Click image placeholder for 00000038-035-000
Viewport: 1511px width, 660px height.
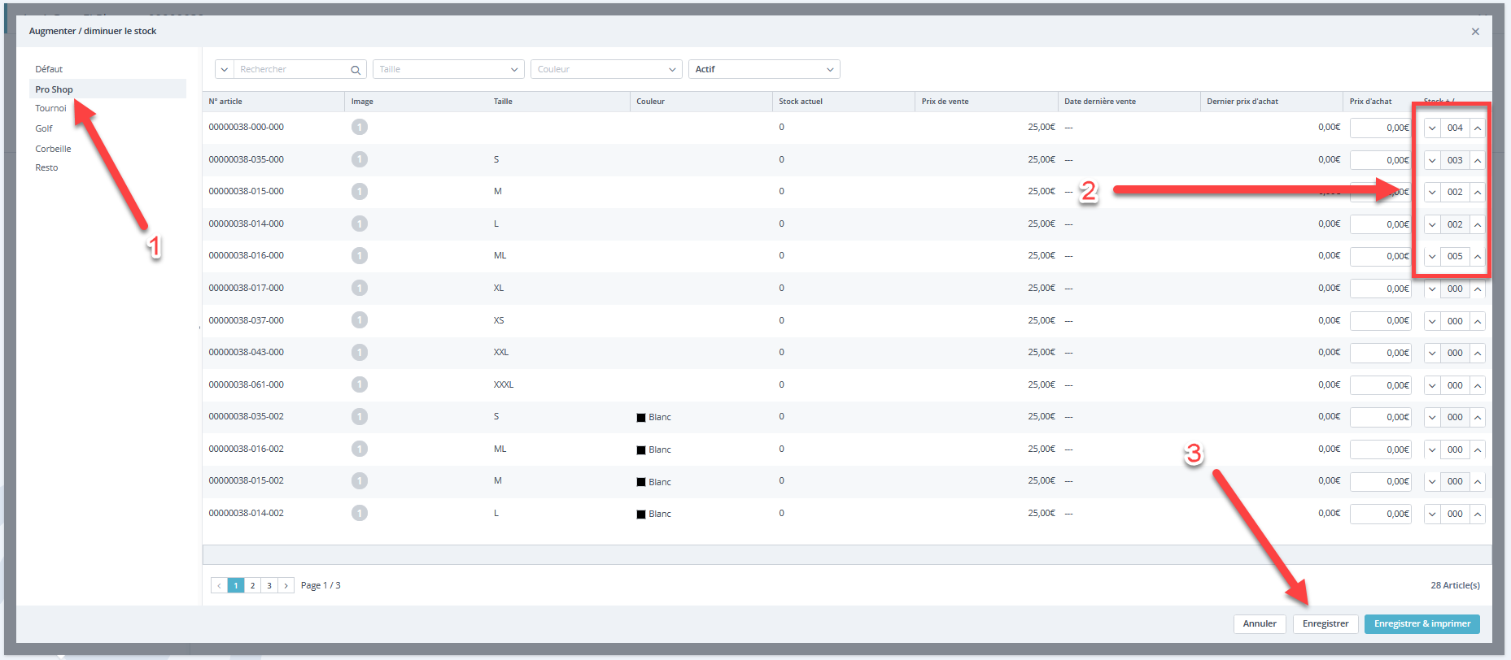(x=360, y=159)
